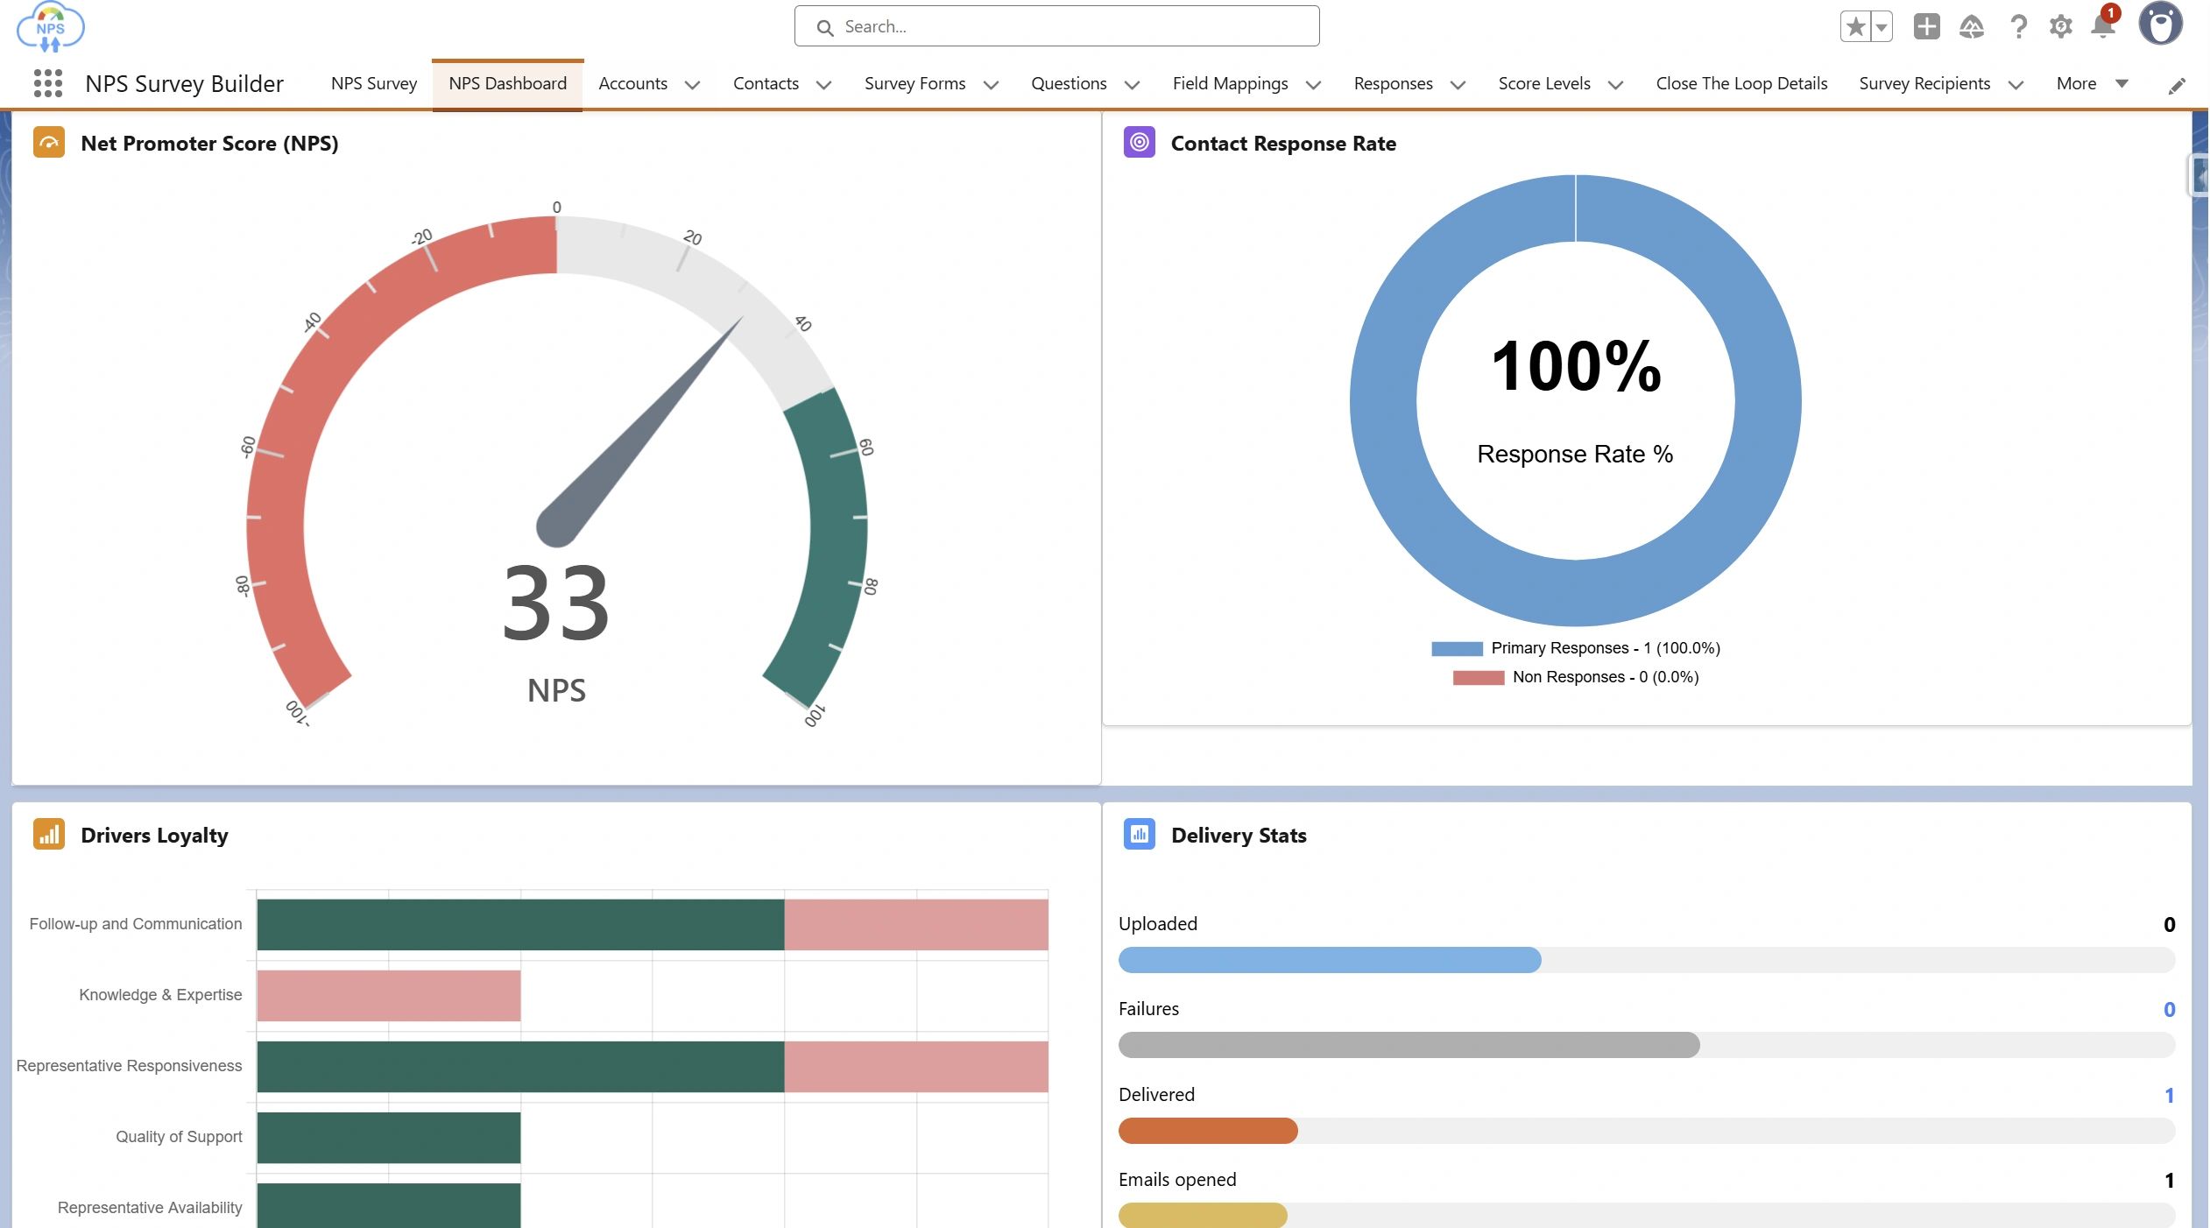The height and width of the screenshot is (1228, 2210).
Task: Click the Failures count value 0
Action: tap(2169, 1009)
